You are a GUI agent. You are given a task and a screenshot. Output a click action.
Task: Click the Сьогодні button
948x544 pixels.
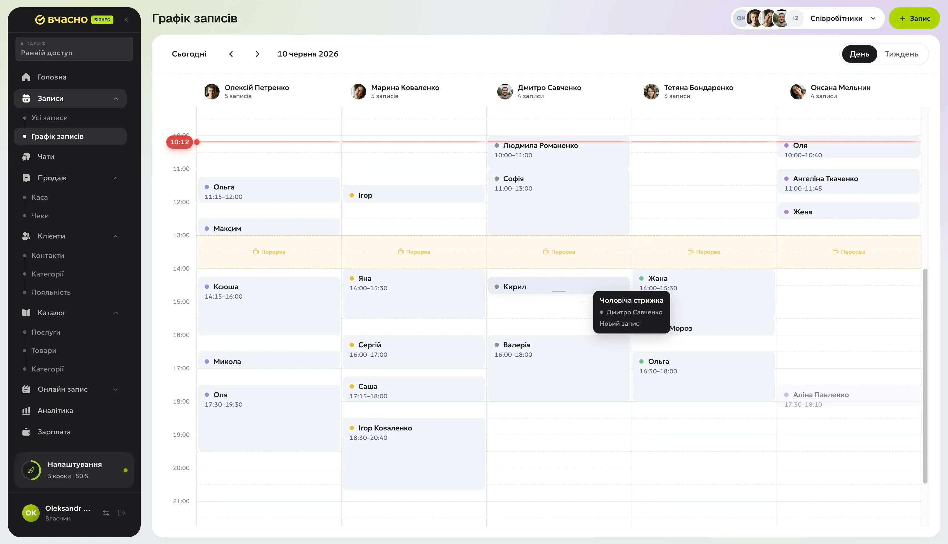189,54
